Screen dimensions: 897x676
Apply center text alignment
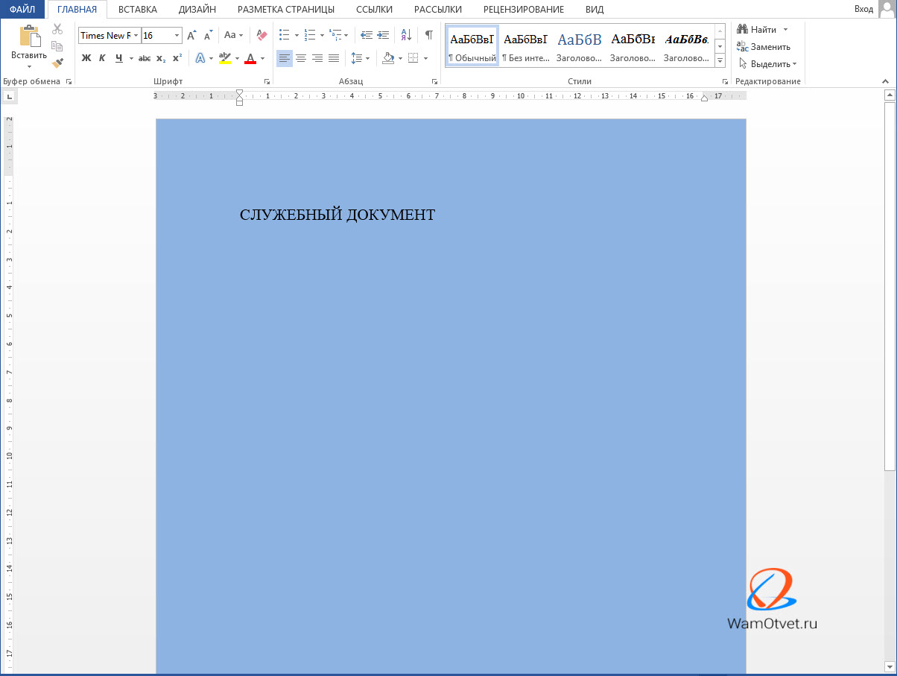click(x=301, y=58)
